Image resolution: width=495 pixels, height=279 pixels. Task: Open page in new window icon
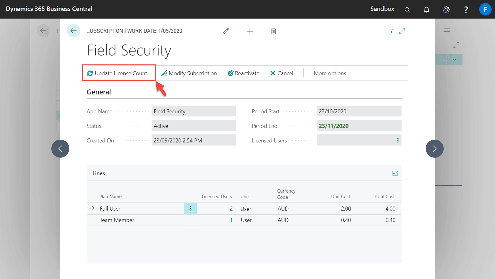tap(390, 31)
